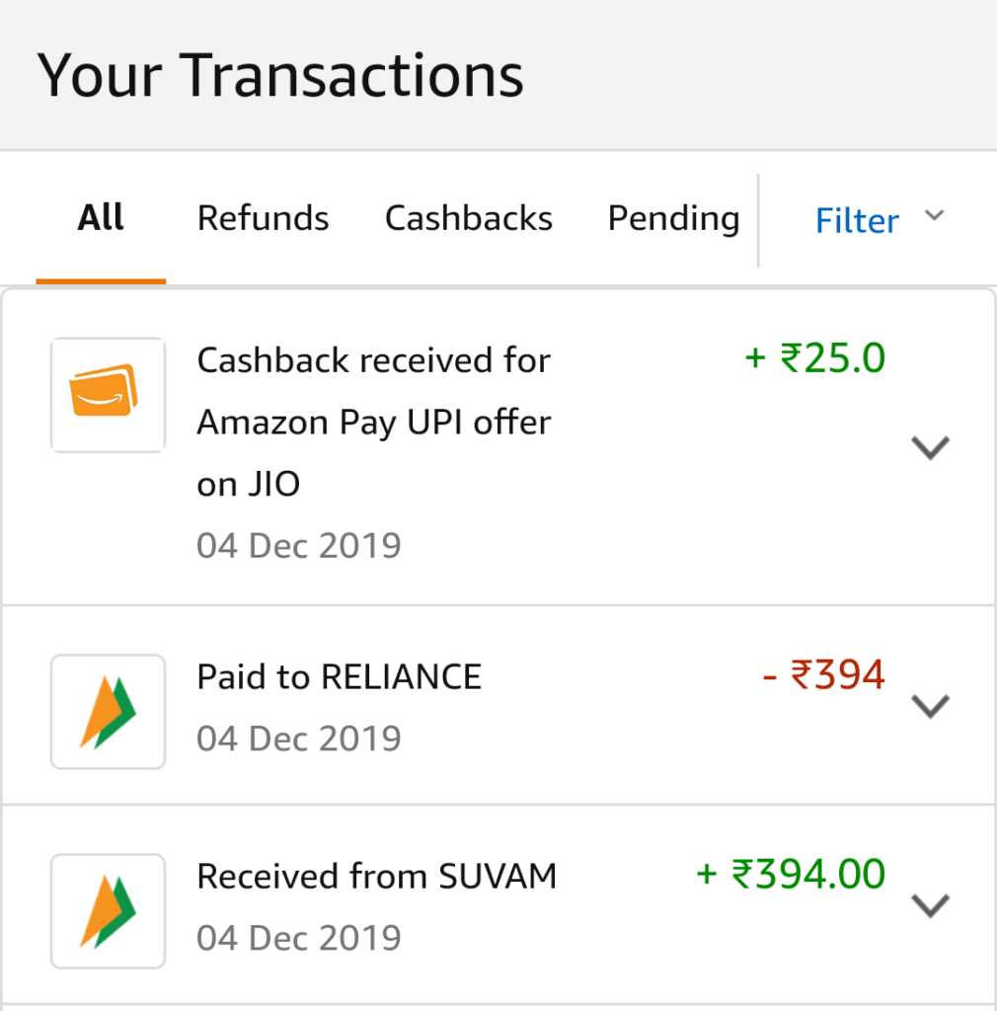Image resolution: width=997 pixels, height=1011 pixels.
Task: Switch to the Cashbacks tab
Action: pyautogui.click(x=469, y=218)
